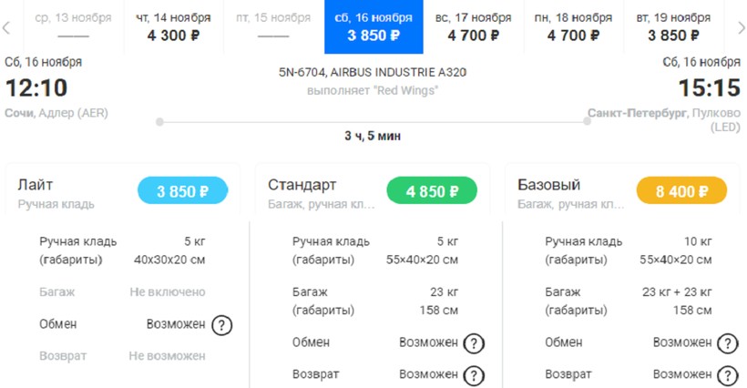The image size is (747, 388).
Task: Click help icon next to Стандарт Возврат
Action: coord(474,375)
